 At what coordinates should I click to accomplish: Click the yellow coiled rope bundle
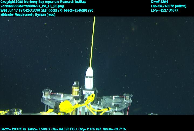click(x=65, y=107)
